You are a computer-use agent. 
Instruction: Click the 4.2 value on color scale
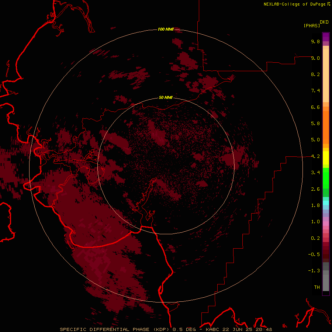tap(315, 156)
